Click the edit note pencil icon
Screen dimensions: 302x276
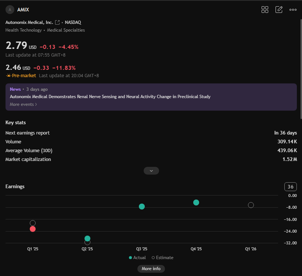pos(279,10)
